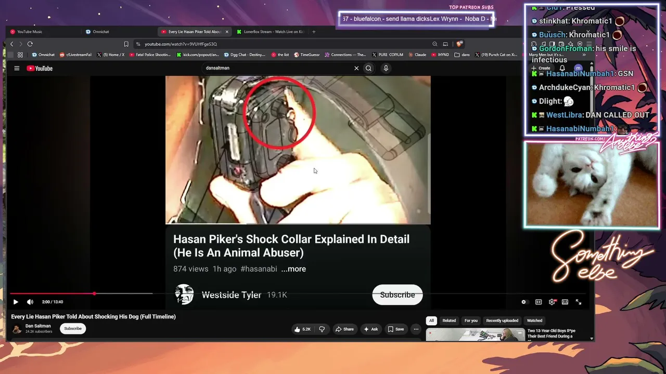Open the Dan Saltman channel name
The image size is (666, 374).
click(x=38, y=326)
